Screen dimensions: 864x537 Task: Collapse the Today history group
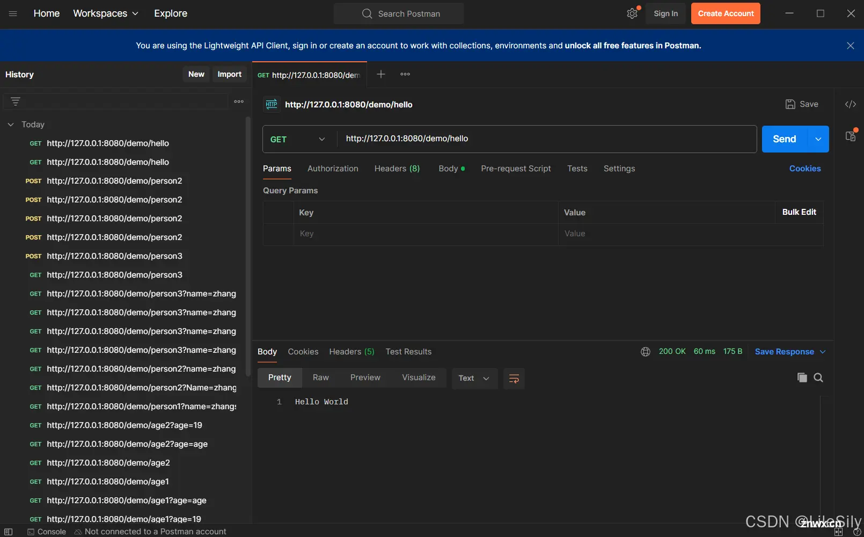pos(11,125)
